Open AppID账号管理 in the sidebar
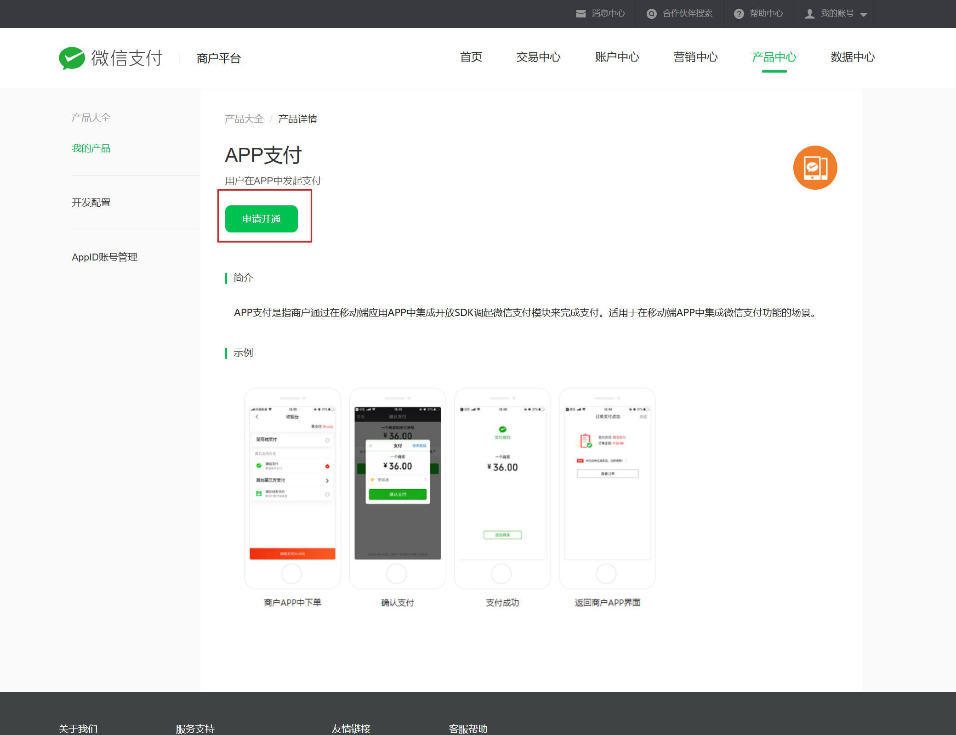 (104, 257)
